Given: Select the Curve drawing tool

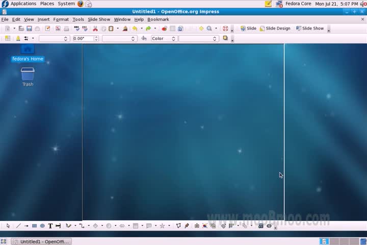Looking at the screenshot, I should 68,226.
